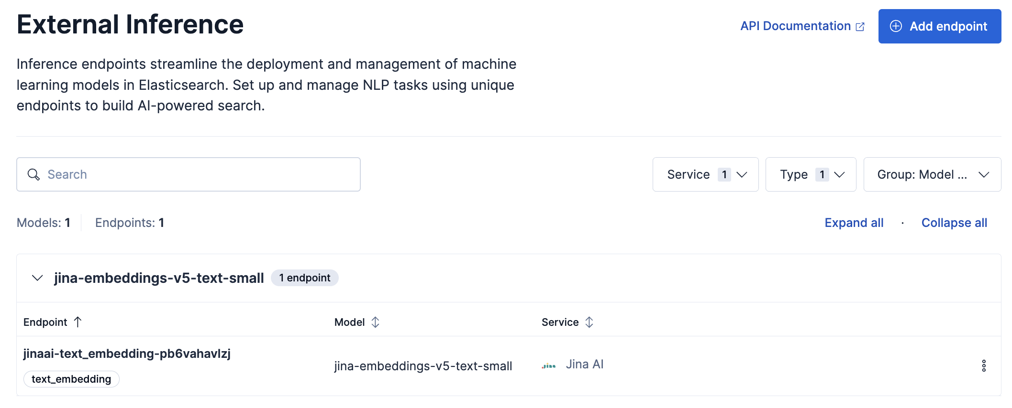The width and height of the screenshot is (1012, 408).
Task: Click the Endpoints: 1 count
Action: (x=130, y=223)
